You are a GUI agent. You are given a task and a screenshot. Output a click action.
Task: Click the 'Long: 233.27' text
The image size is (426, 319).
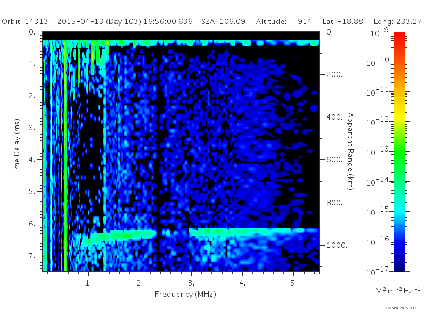point(397,21)
